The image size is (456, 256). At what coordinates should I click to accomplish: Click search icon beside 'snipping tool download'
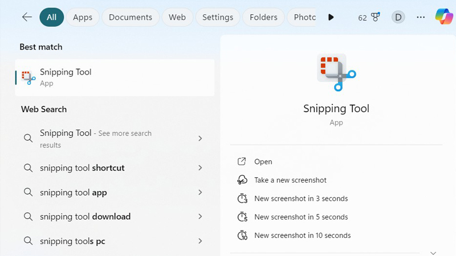[28, 217]
